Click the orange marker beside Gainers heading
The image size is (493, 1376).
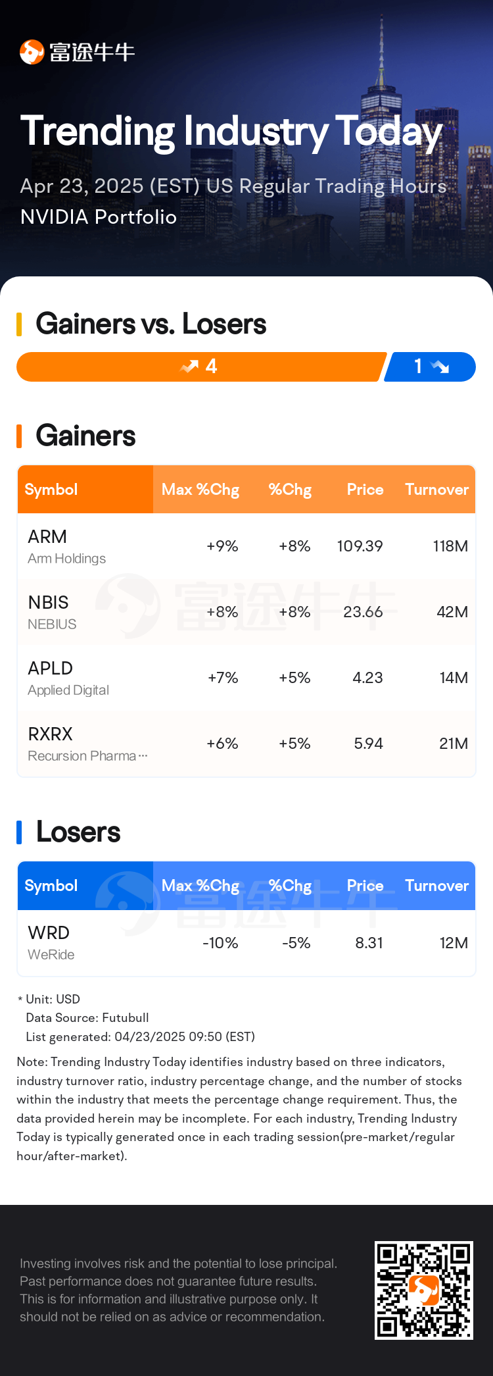point(19,436)
